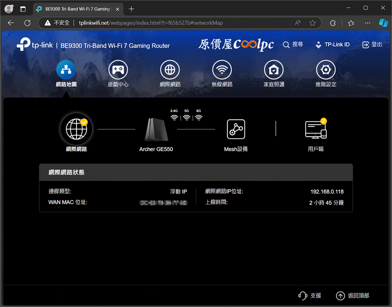Open the 支援 support link

tap(310, 296)
